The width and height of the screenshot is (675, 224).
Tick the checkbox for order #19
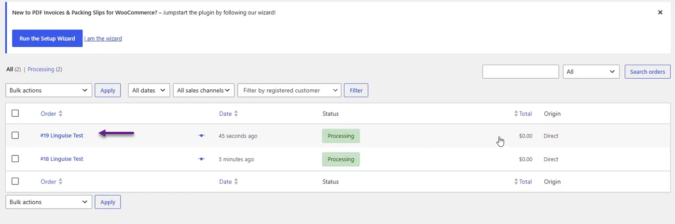point(15,136)
